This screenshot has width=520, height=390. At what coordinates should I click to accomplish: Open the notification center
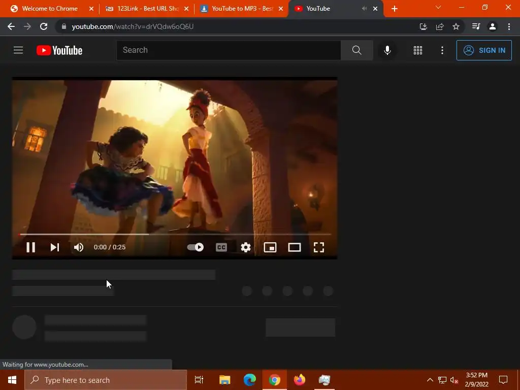[503, 380]
